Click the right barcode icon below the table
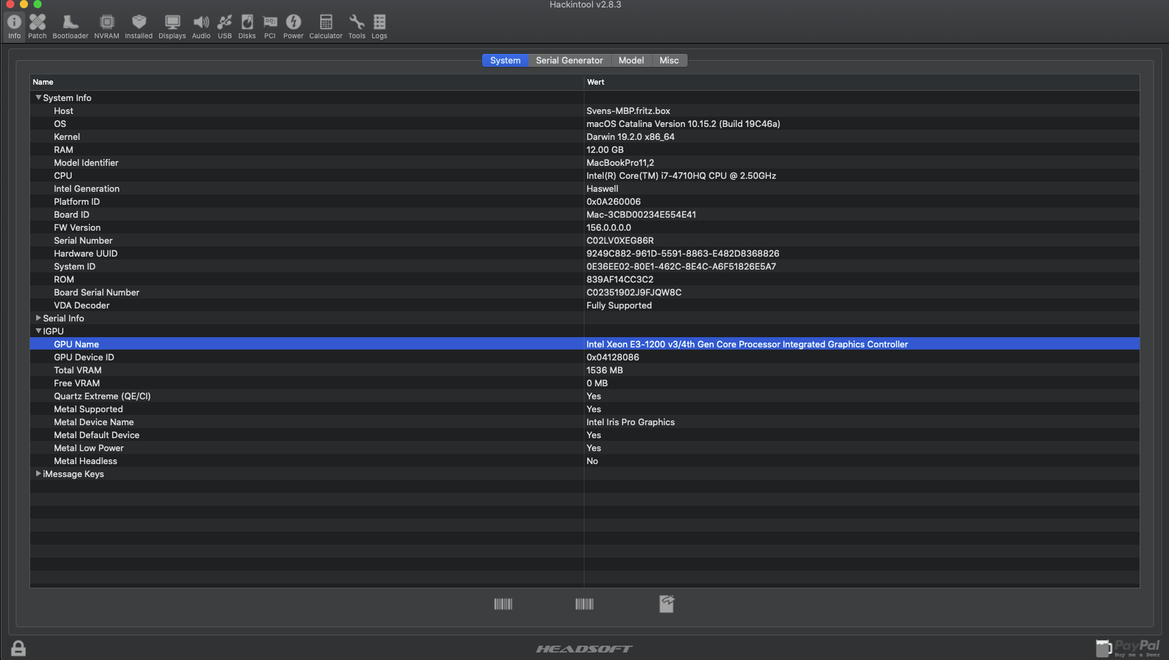This screenshot has height=660, width=1169. (584, 604)
